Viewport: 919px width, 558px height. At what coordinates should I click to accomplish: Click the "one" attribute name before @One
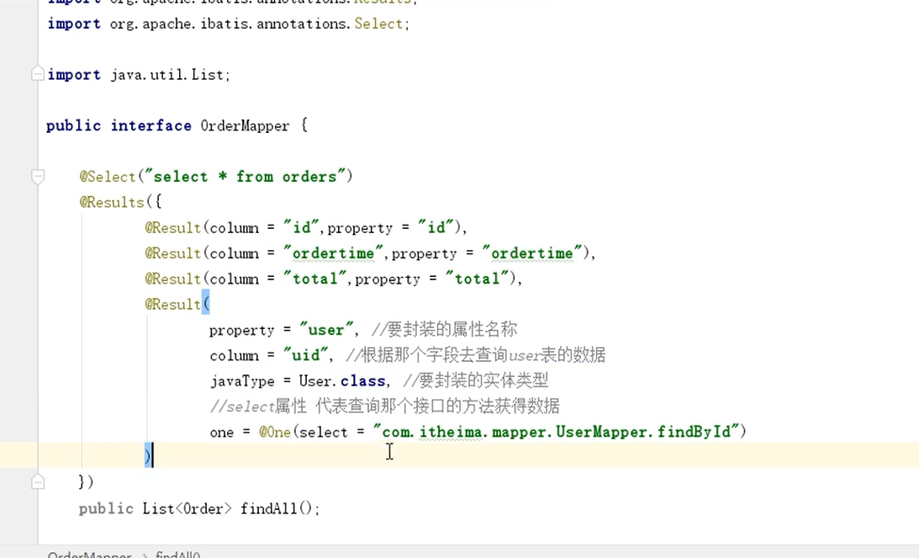(x=221, y=433)
